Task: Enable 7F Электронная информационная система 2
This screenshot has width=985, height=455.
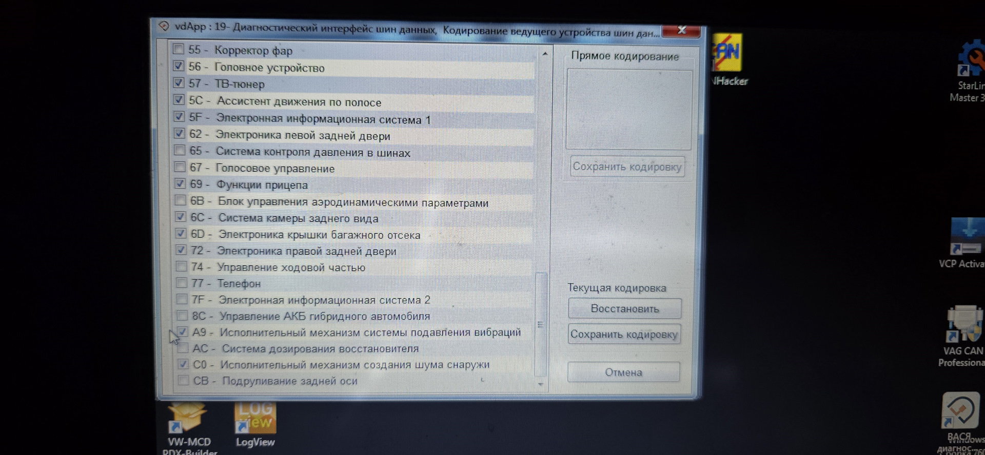Action: (182, 299)
